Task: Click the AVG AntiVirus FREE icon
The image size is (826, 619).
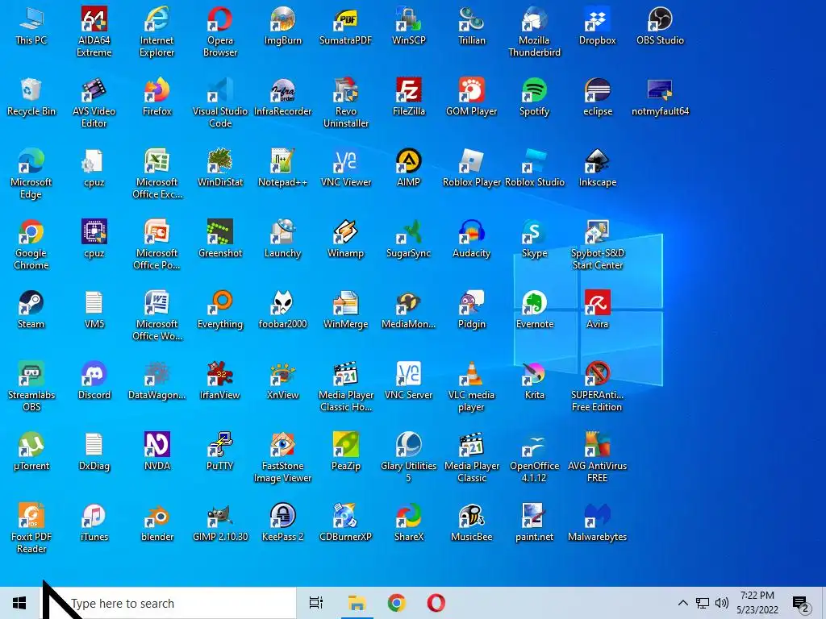Action: [598, 458]
